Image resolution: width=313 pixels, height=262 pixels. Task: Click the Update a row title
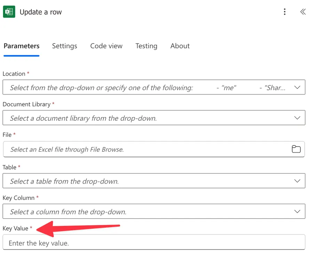point(41,11)
